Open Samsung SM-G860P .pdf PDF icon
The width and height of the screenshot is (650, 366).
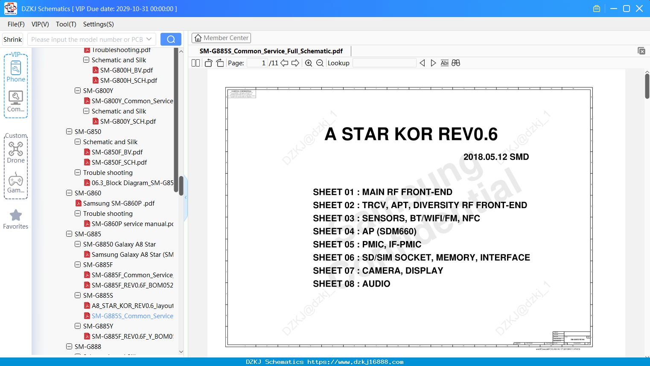pos(79,203)
